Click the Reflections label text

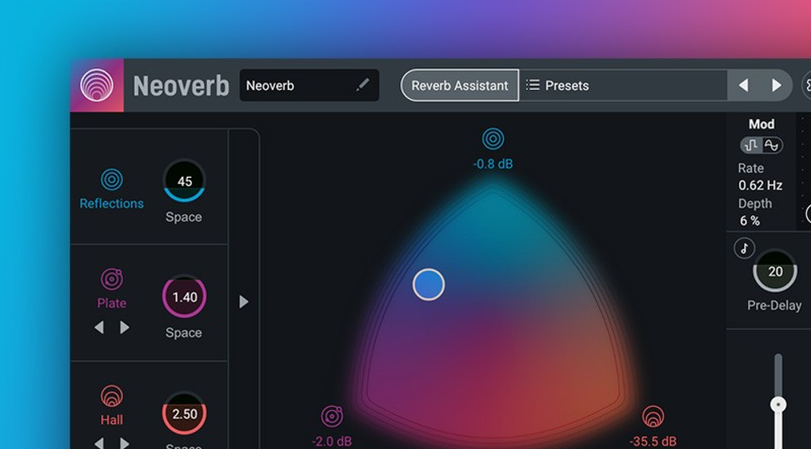pos(112,204)
